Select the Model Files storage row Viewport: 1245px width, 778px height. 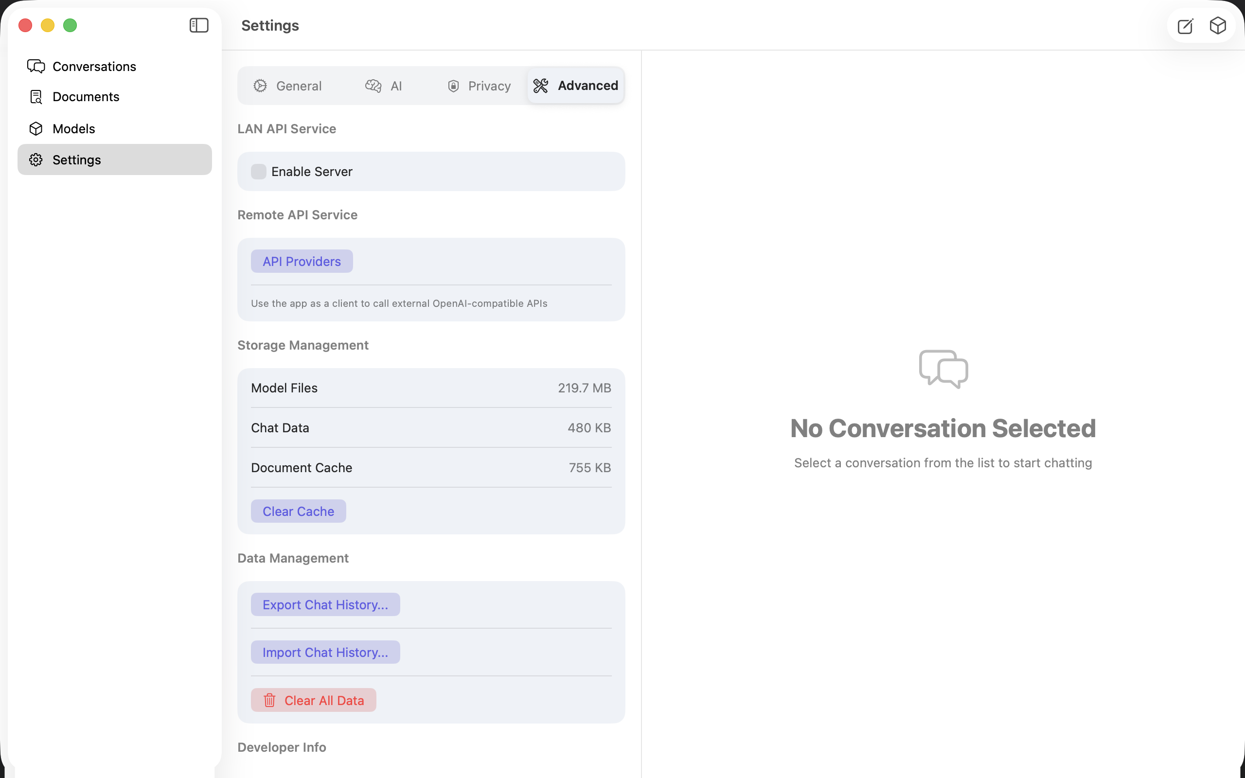pos(431,388)
